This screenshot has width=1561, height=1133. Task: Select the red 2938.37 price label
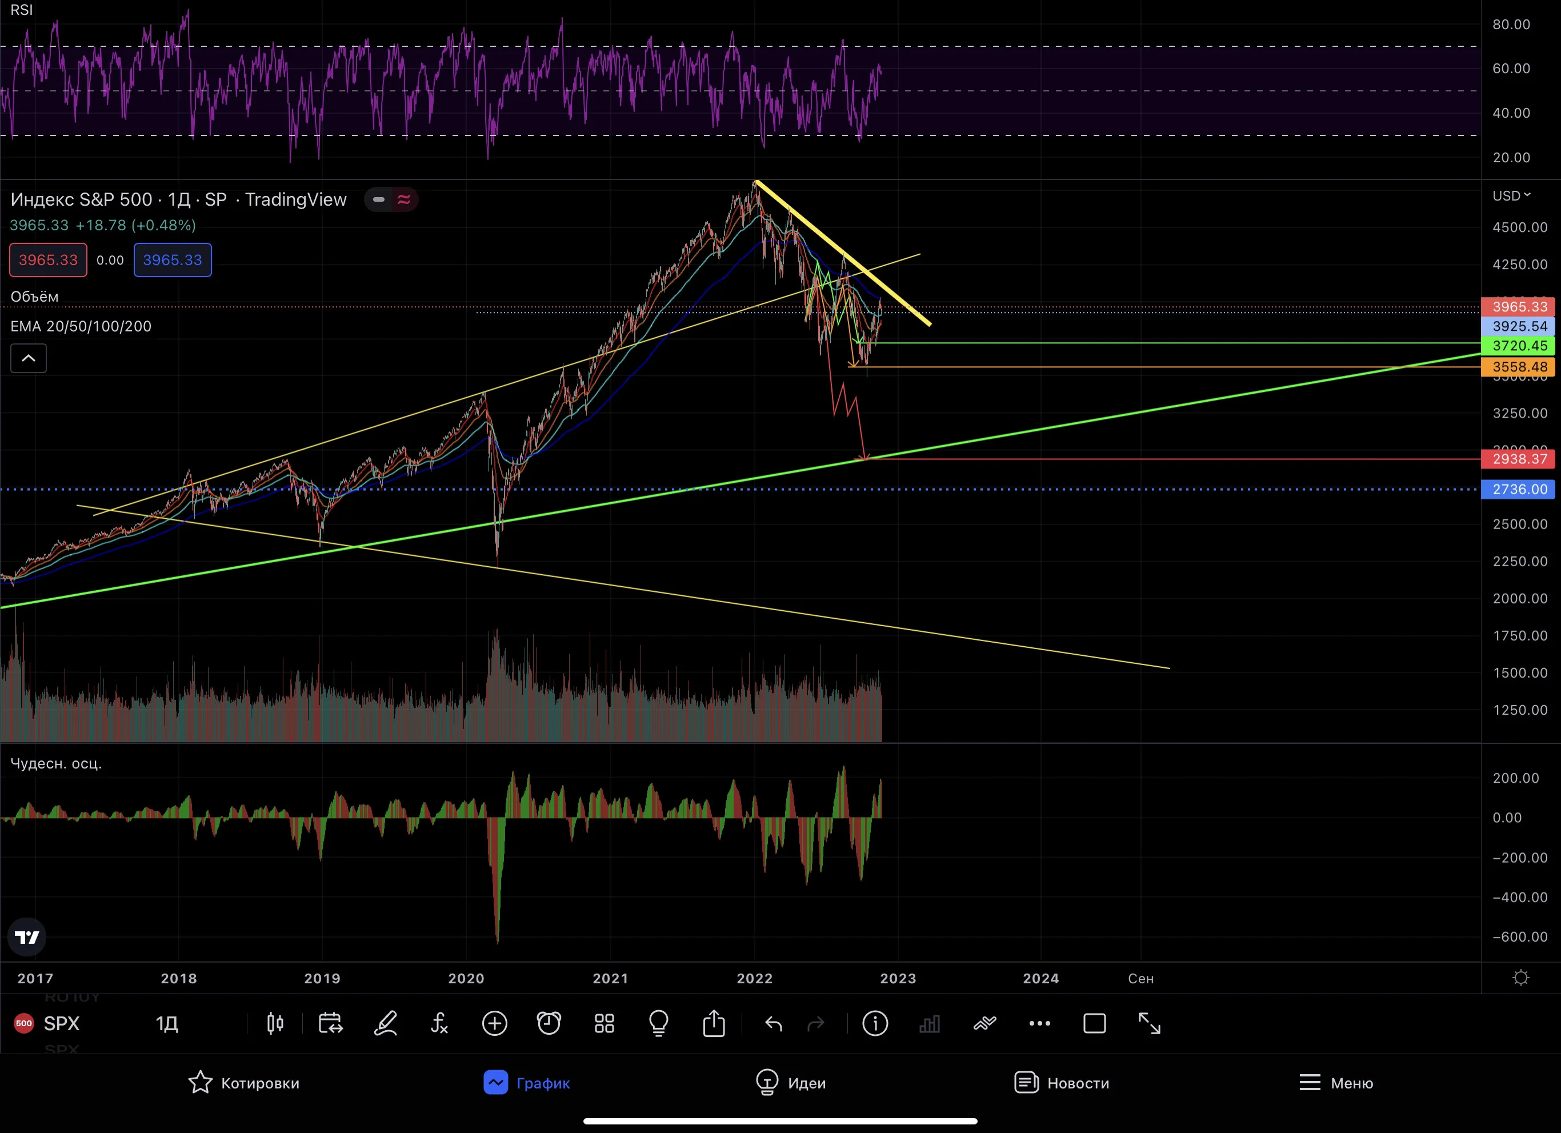(1518, 459)
